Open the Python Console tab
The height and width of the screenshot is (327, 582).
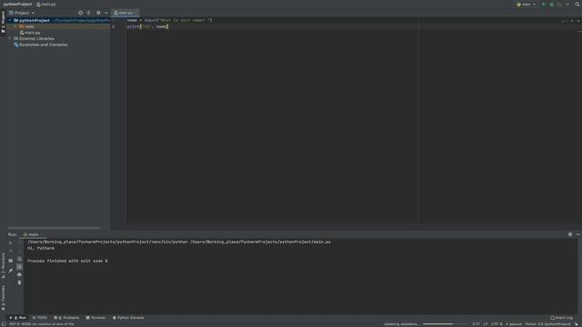click(x=128, y=318)
